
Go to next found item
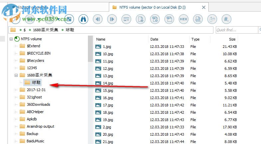(112, 19)
